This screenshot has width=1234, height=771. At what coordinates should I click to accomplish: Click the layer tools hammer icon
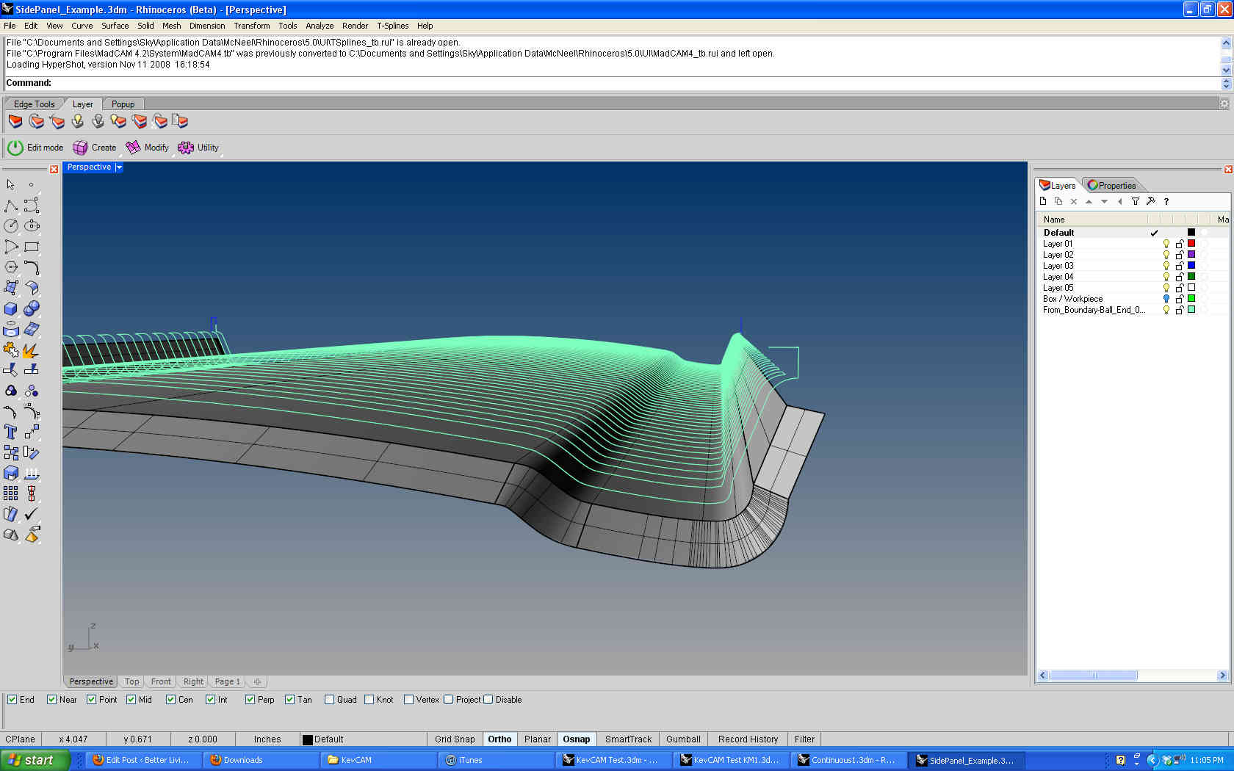coord(1150,201)
